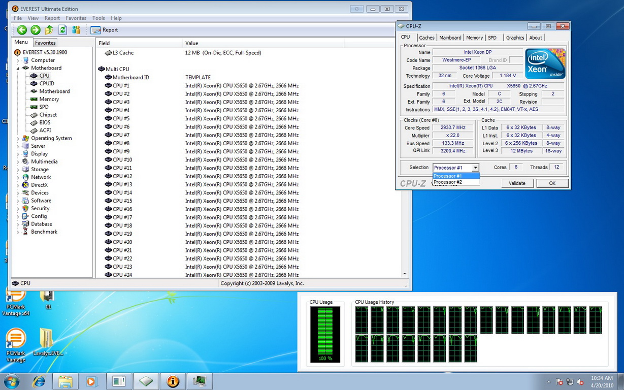Viewport: 624px width, 390px height.
Task: Collapse the Motherboard tree node
Action: pos(18,68)
